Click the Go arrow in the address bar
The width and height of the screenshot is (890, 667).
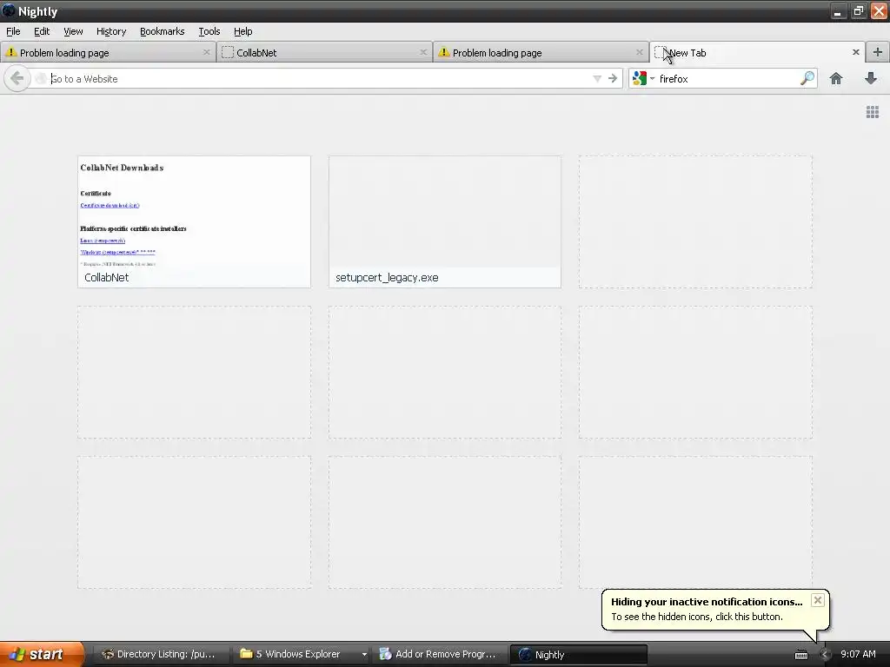(613, 78)
